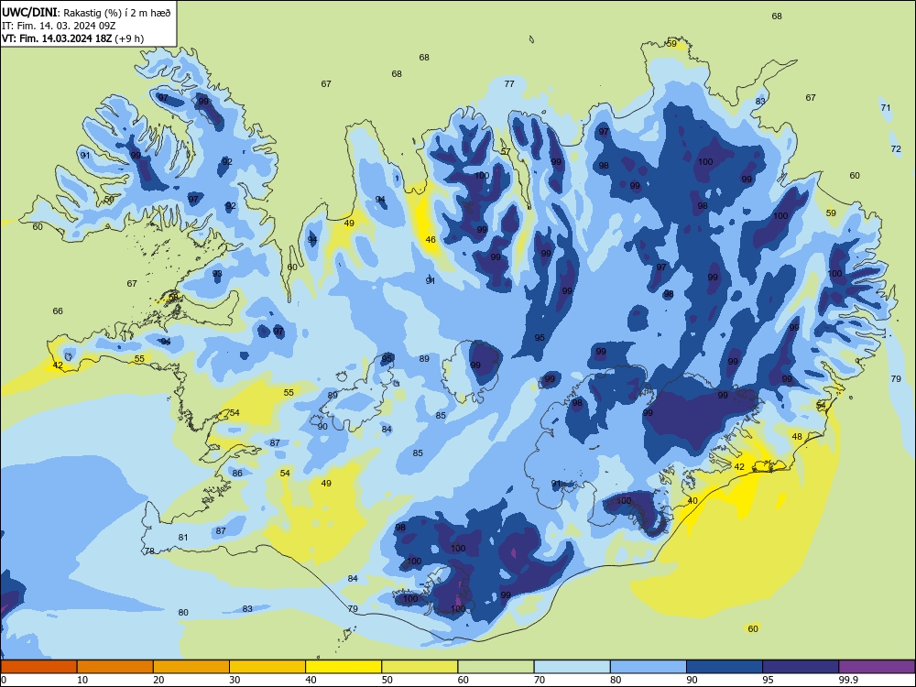916x687 pixels.
Task: Click the UWC/DINI Rakastig title line
Action: click(86, 12)
